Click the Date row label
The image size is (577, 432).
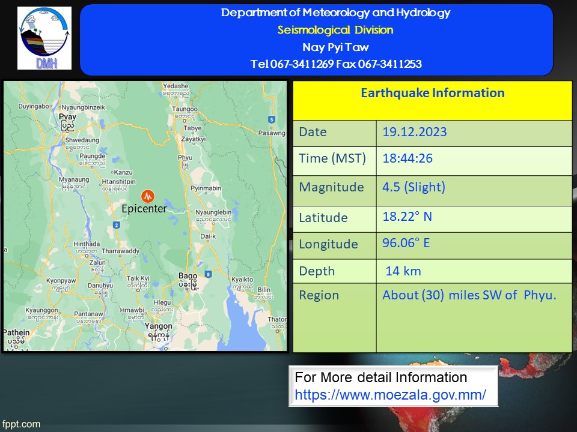(313, 132)
